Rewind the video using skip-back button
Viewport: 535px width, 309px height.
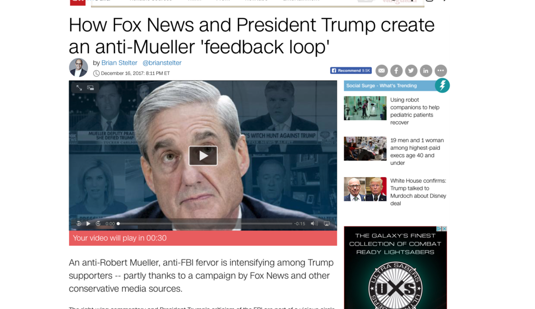(79, 224)
